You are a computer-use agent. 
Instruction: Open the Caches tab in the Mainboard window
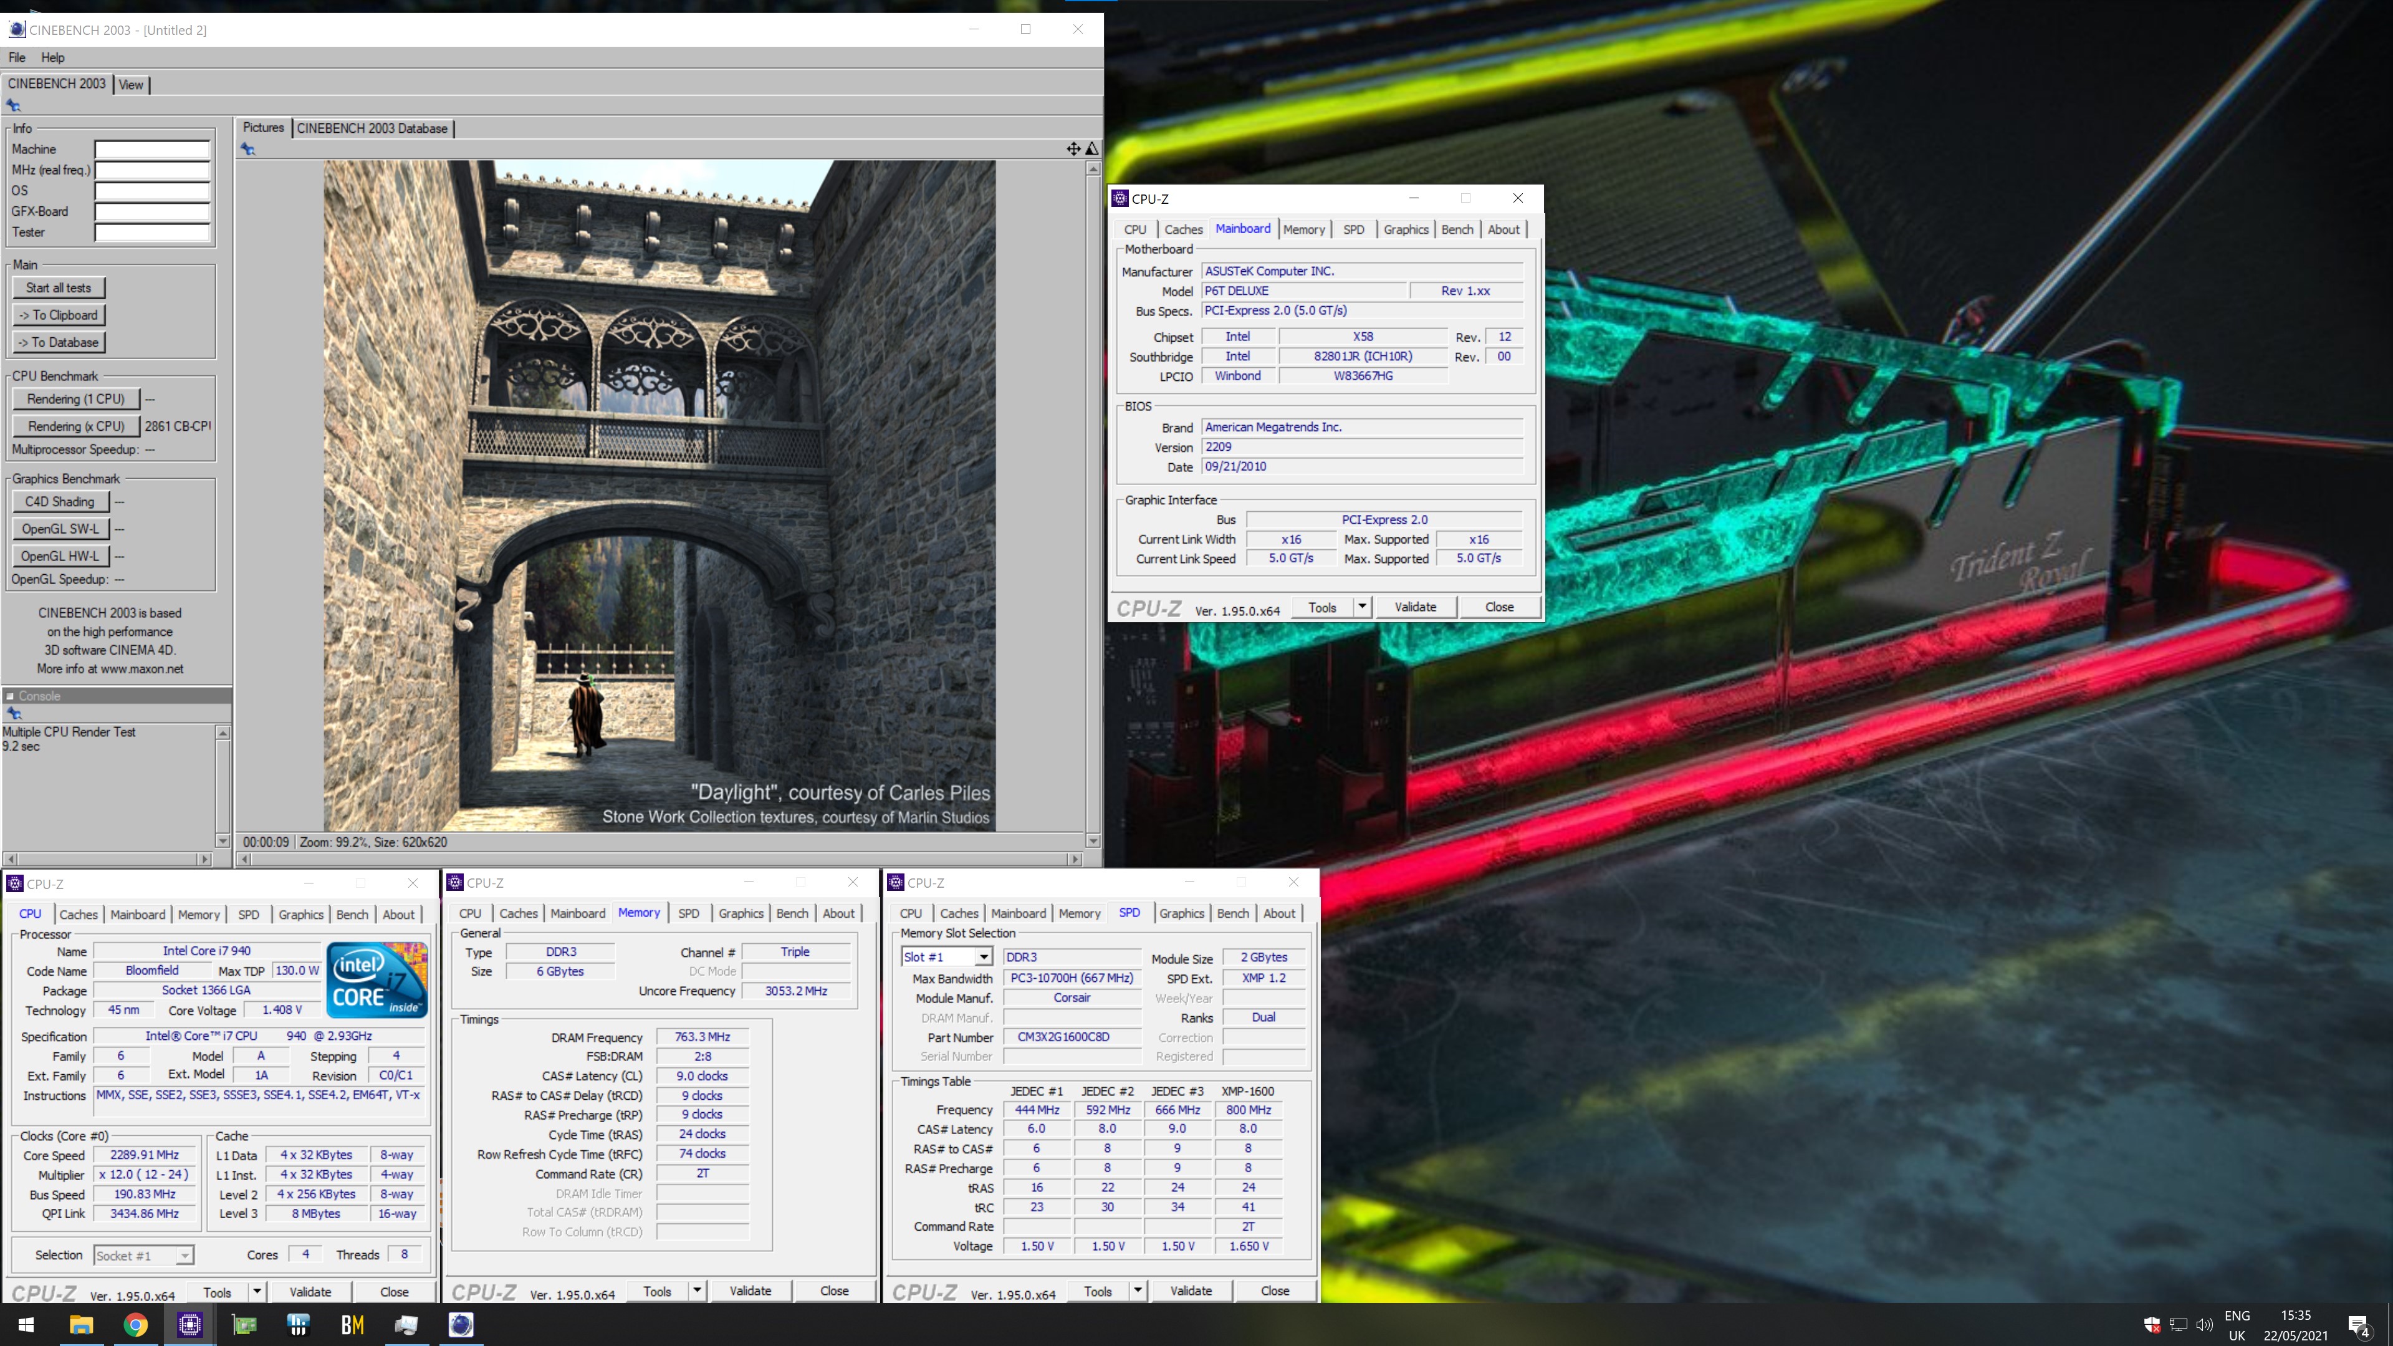point(1184,229)
